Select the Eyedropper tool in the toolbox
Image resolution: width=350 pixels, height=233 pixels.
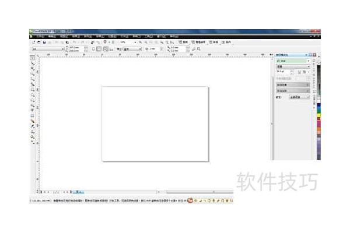(x=32, y=126)
